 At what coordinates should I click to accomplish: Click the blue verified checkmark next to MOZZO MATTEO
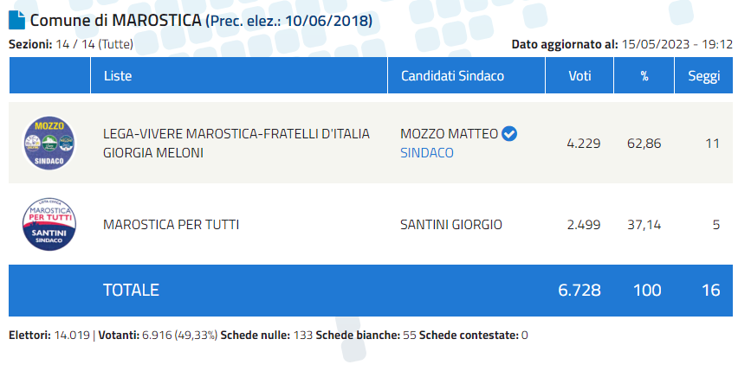[509, 134]
